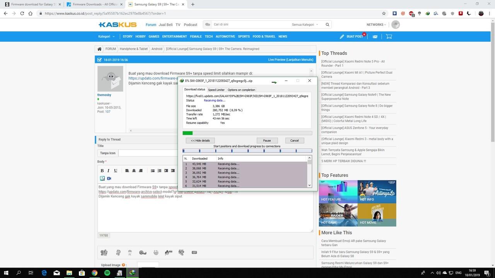Click the IDM connections list scrollbar down arrow

pyautogui.click(x=309, y=185)
